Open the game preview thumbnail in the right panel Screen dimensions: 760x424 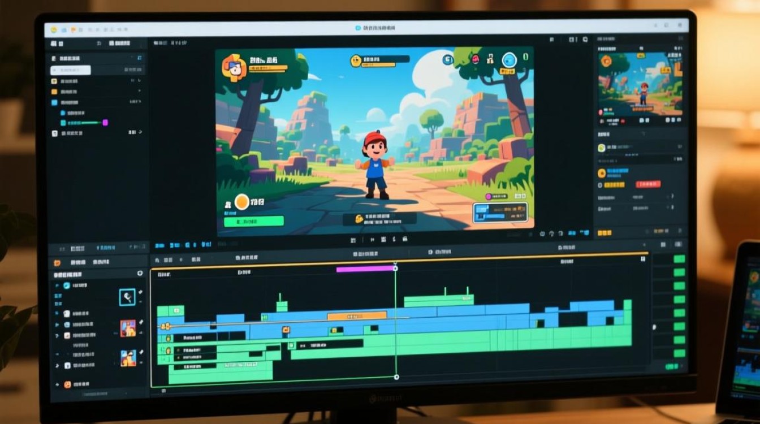(641, 83)
